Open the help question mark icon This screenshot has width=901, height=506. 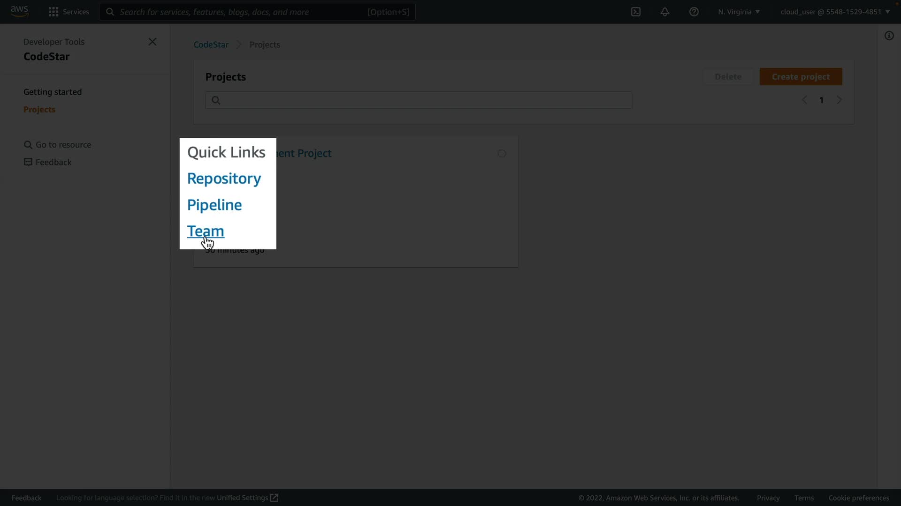click(694, 12)
